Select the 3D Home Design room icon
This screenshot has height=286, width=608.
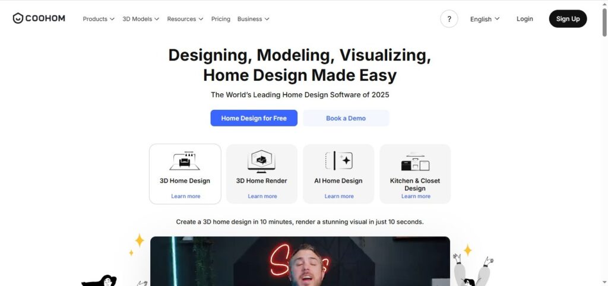[185, 161]
